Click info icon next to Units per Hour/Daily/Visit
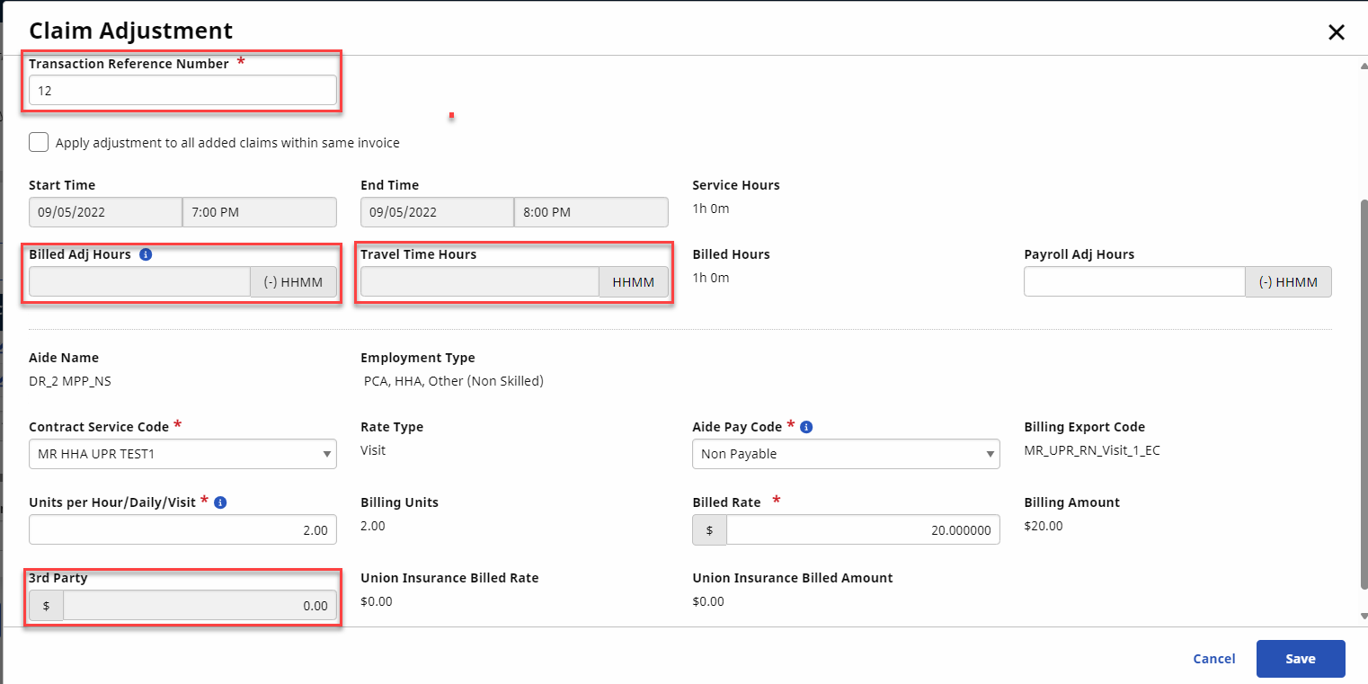1368x684 pixels. [220, 502]
